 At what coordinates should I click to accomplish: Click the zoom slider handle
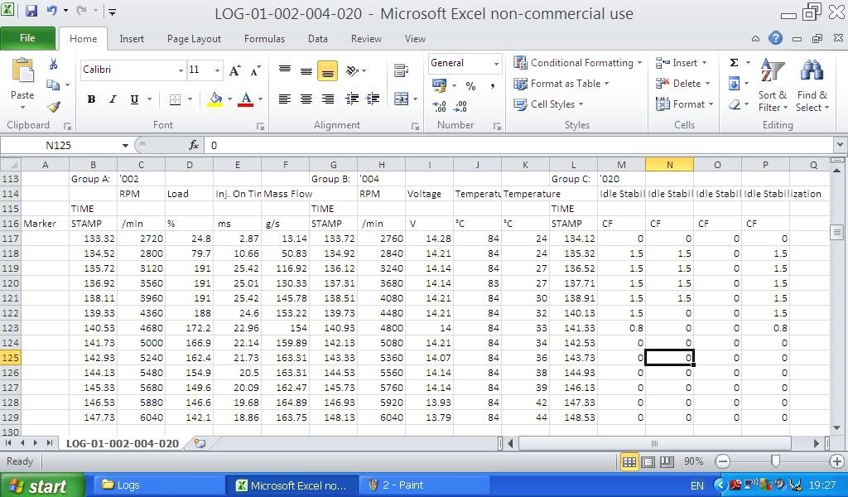[x=775, y=461]
